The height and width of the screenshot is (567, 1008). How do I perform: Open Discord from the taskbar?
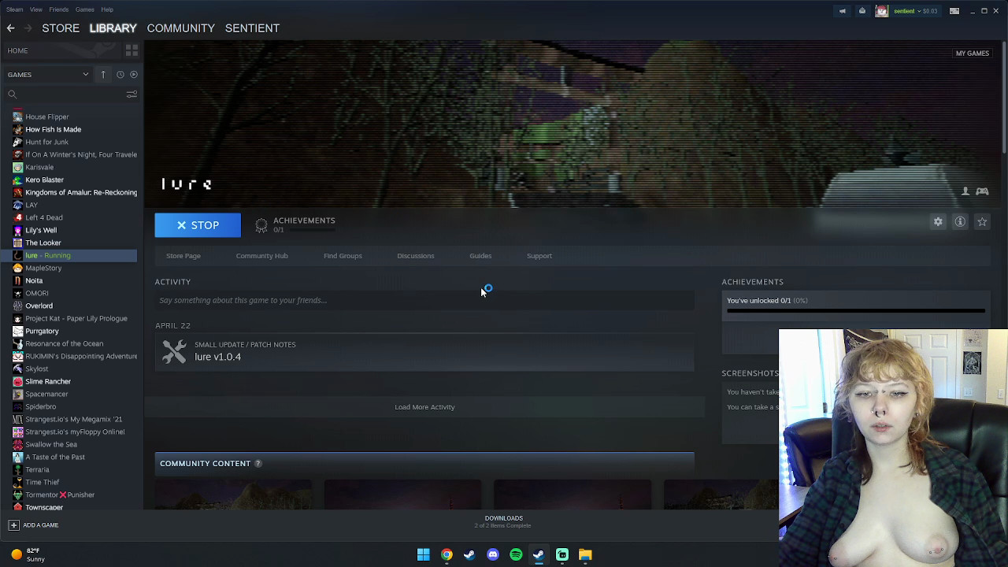coord(493,554)
